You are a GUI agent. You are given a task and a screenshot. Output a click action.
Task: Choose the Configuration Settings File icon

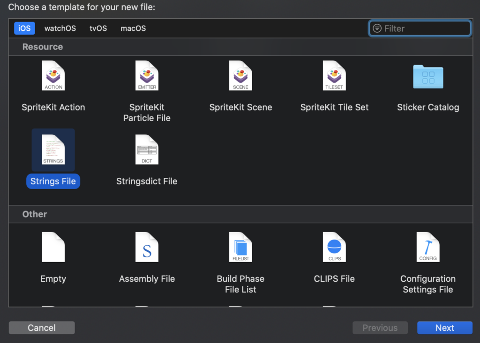[428, 247]
